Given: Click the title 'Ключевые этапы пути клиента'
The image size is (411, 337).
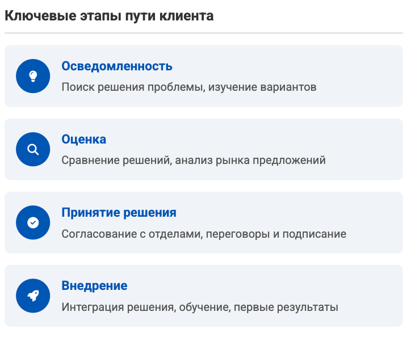Looking at the screenshot, I should coord(109,16).
